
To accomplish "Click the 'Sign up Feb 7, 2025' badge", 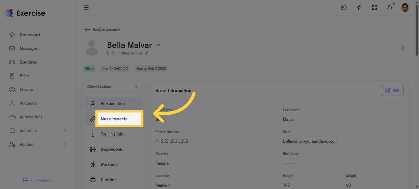I will (x=151, y=69).
